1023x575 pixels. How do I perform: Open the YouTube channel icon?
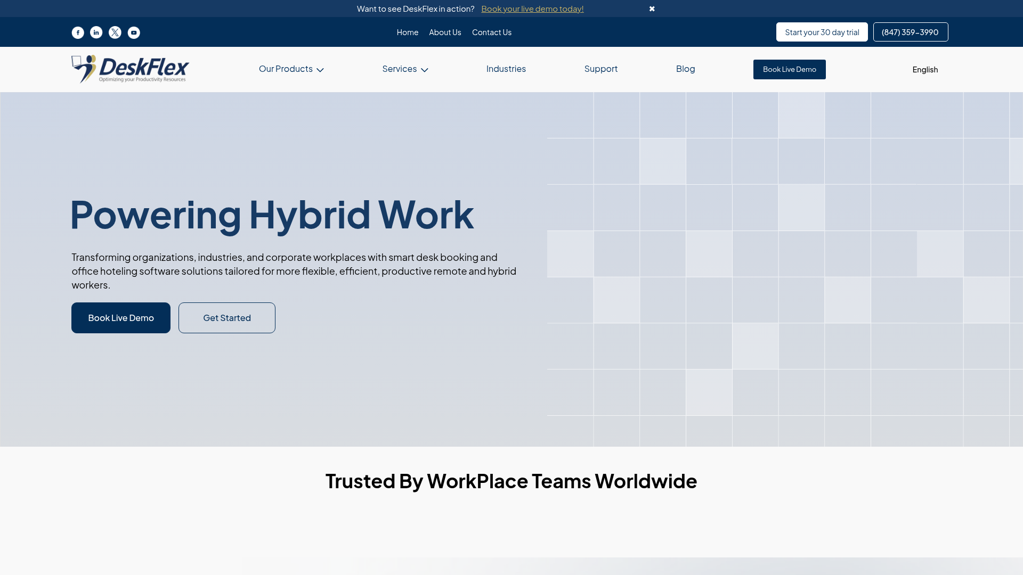click(133, 32)
